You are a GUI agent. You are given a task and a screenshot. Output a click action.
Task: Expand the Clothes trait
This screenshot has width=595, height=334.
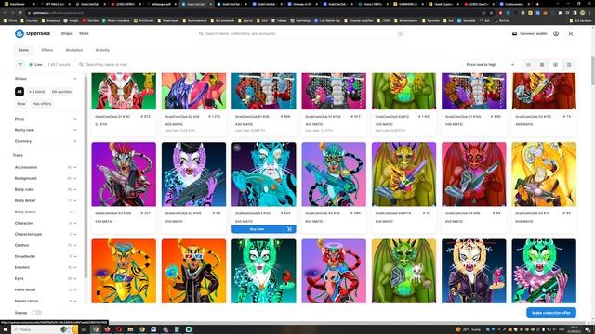click(46, 245)
